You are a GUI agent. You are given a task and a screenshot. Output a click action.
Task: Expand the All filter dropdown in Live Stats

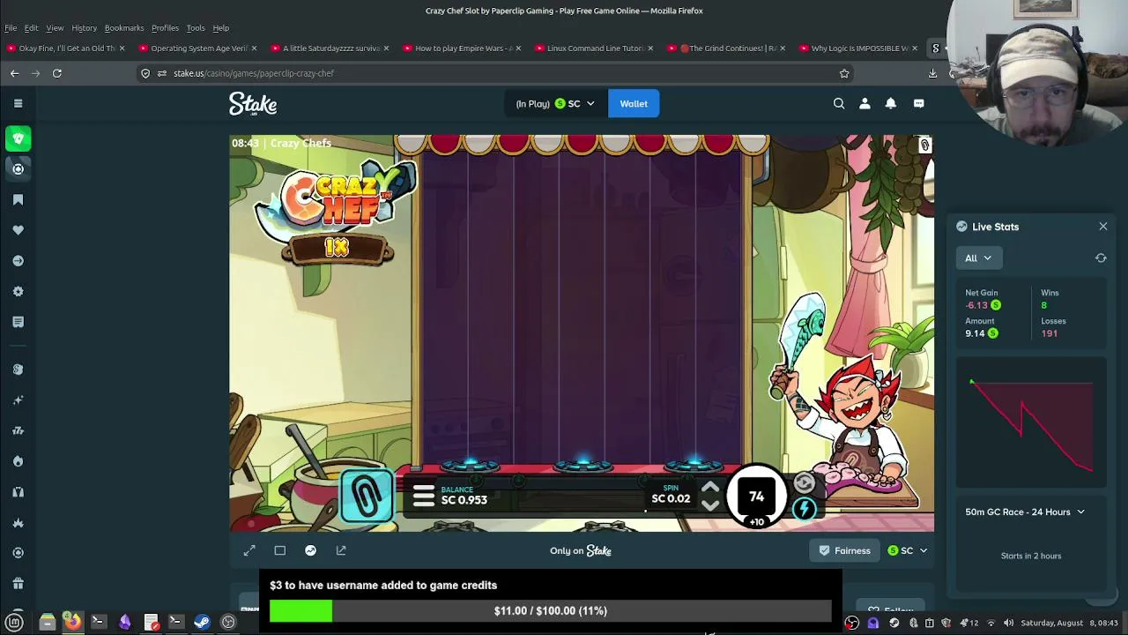pos(978,258)
